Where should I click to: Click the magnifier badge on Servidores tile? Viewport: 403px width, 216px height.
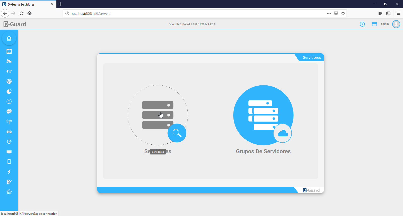click(177, 133)
